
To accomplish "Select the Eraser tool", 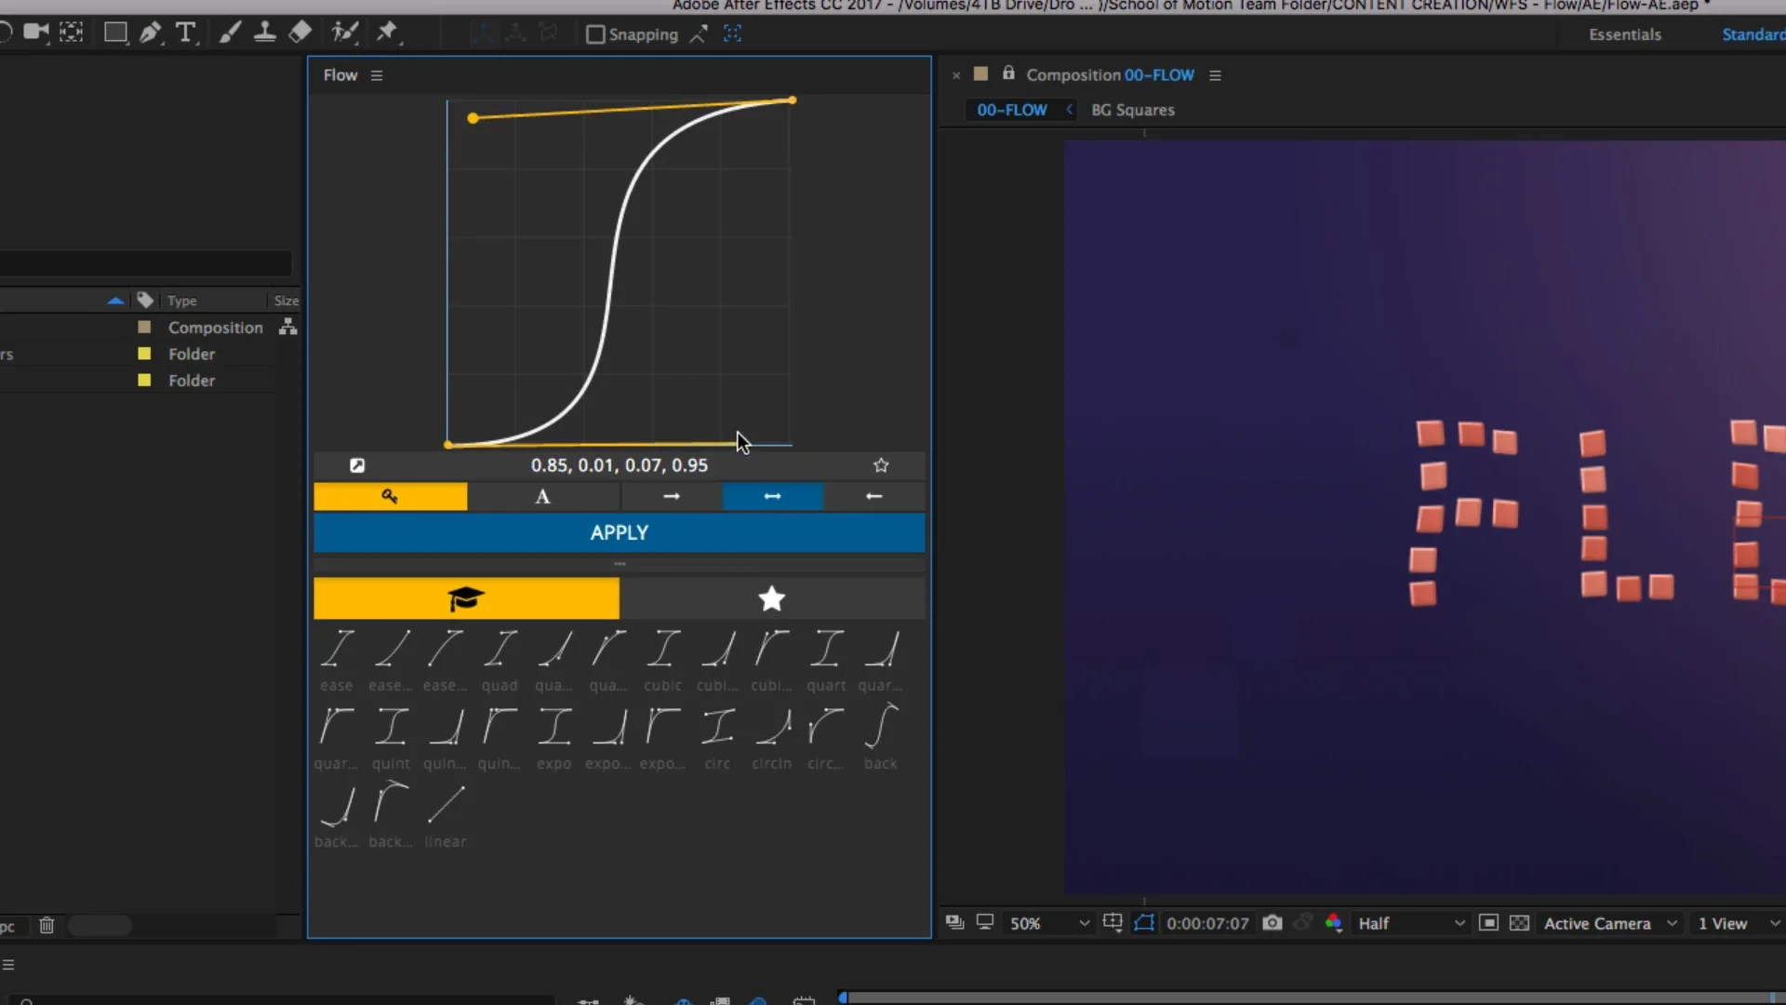I will 300,33.
